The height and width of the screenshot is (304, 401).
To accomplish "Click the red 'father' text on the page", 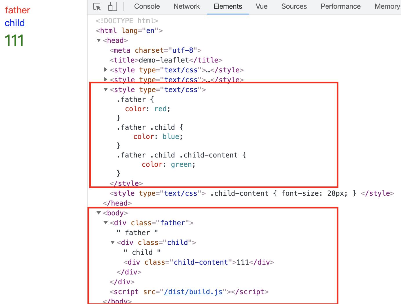I will coord(17,10).
